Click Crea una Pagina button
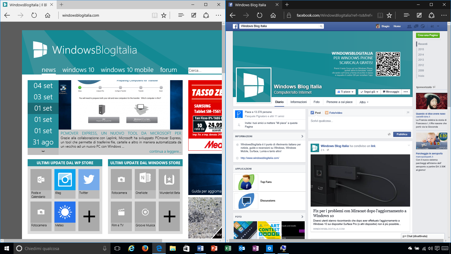The width and height of the screenshot is (451, 254). [428, 35]
